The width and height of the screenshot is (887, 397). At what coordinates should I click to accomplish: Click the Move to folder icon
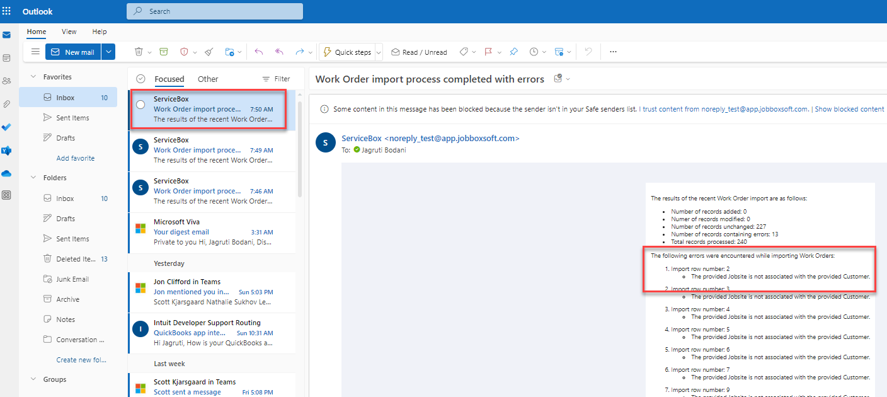pos(229,52)
